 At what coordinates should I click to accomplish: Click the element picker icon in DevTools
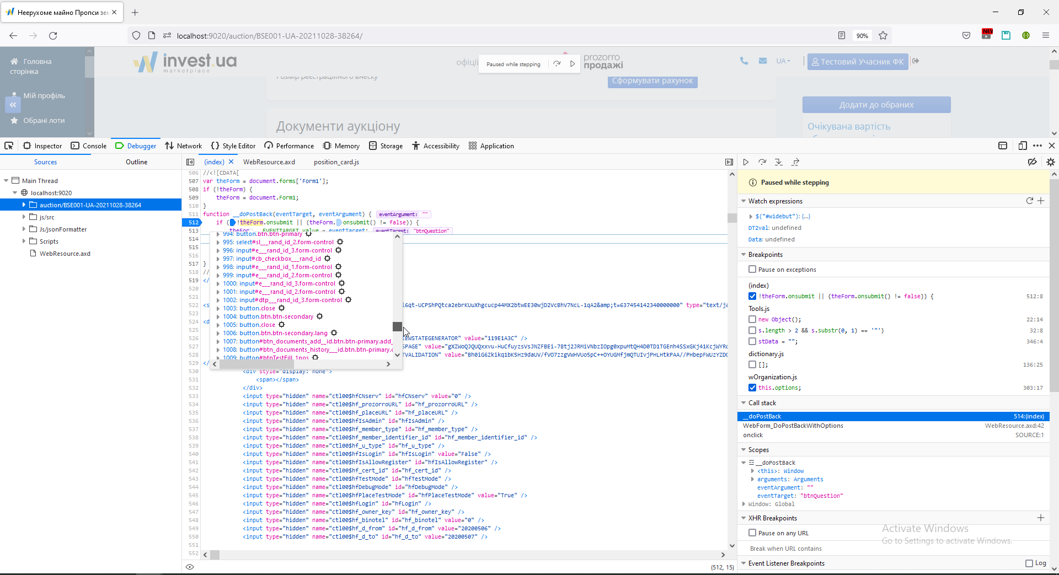pyautogui.click(x=9, y=146)
